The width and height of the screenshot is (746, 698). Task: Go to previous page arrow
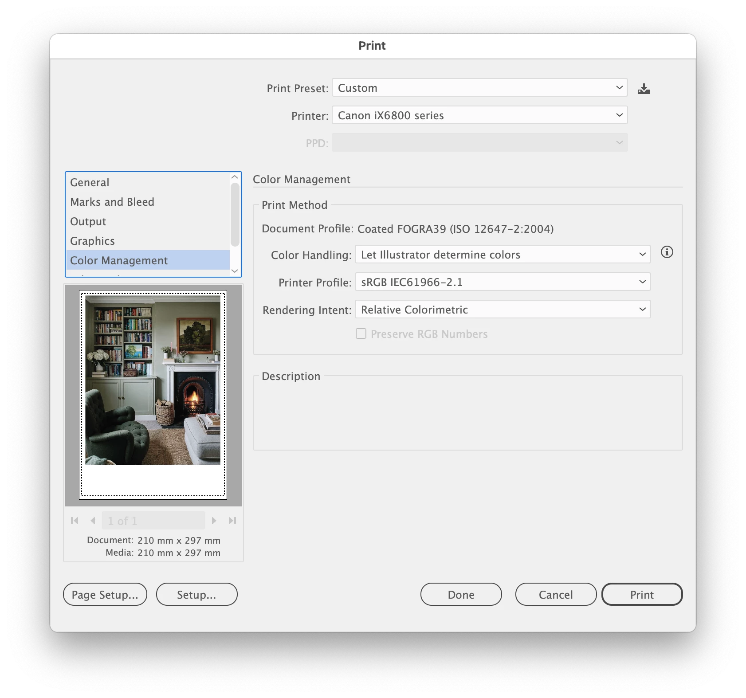(93, 521)
